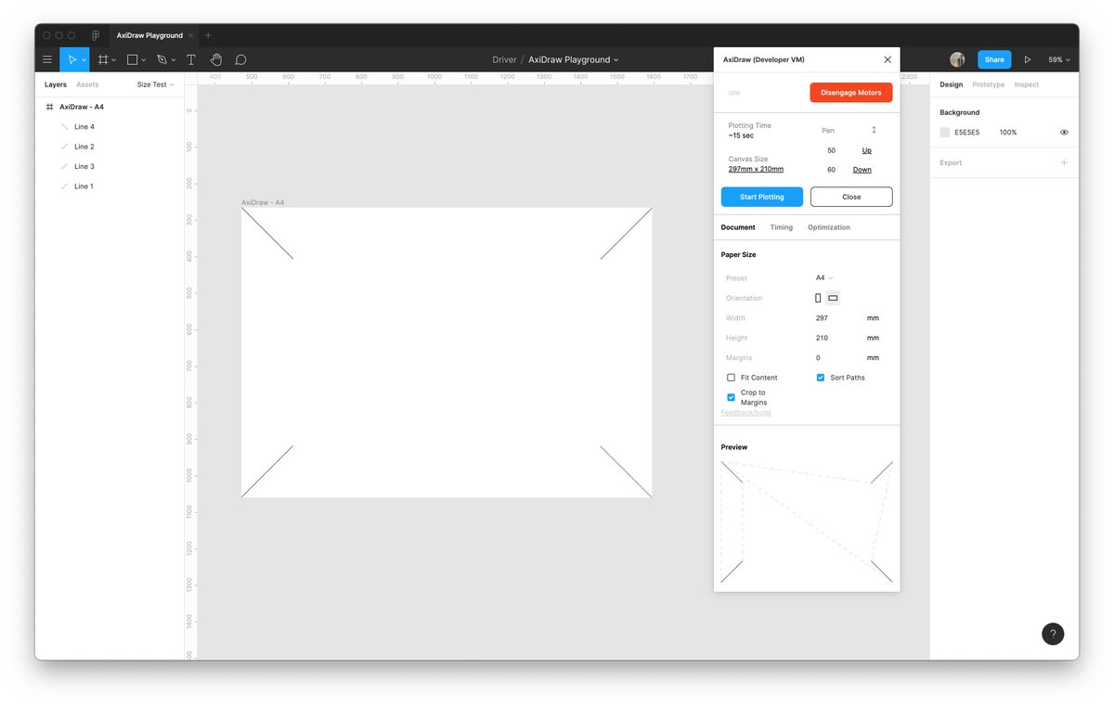
Task: Switch to the Inspect tab
Action: point(1026,84)
